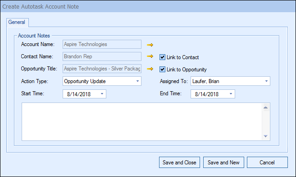Screen dimensions: 296x177
Task: Expand the Assigned To dropdown
Action: point(266,81)
